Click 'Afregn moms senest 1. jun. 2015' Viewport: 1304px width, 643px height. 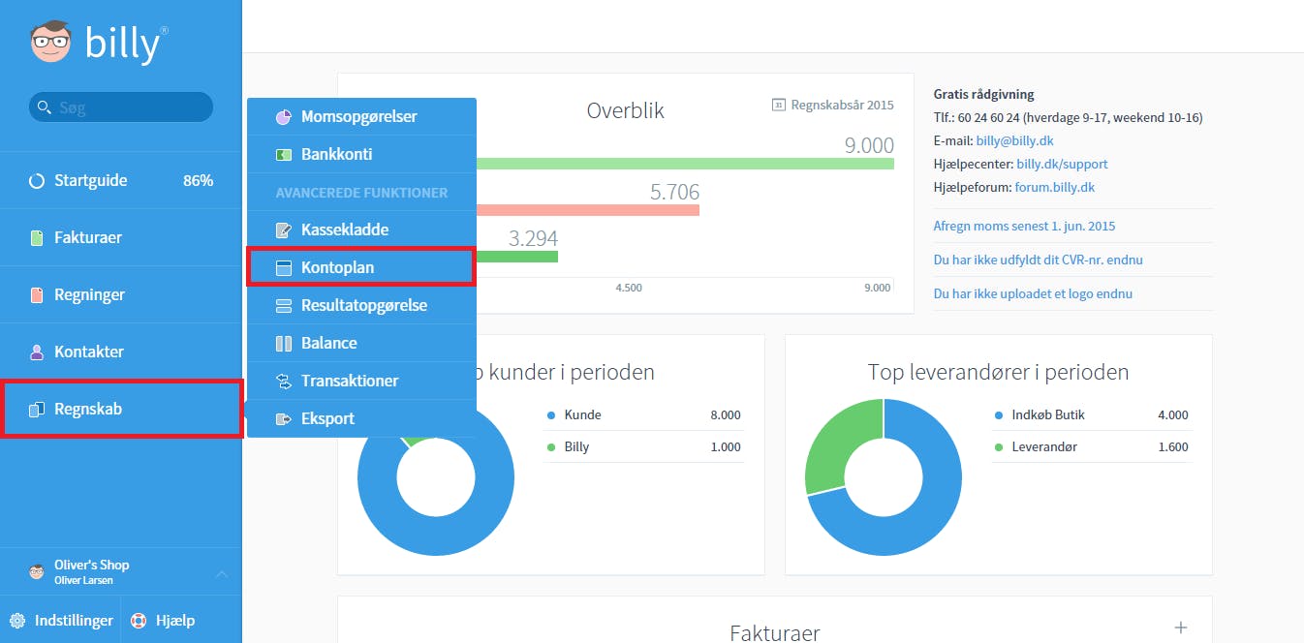(x=1024, y=227)
